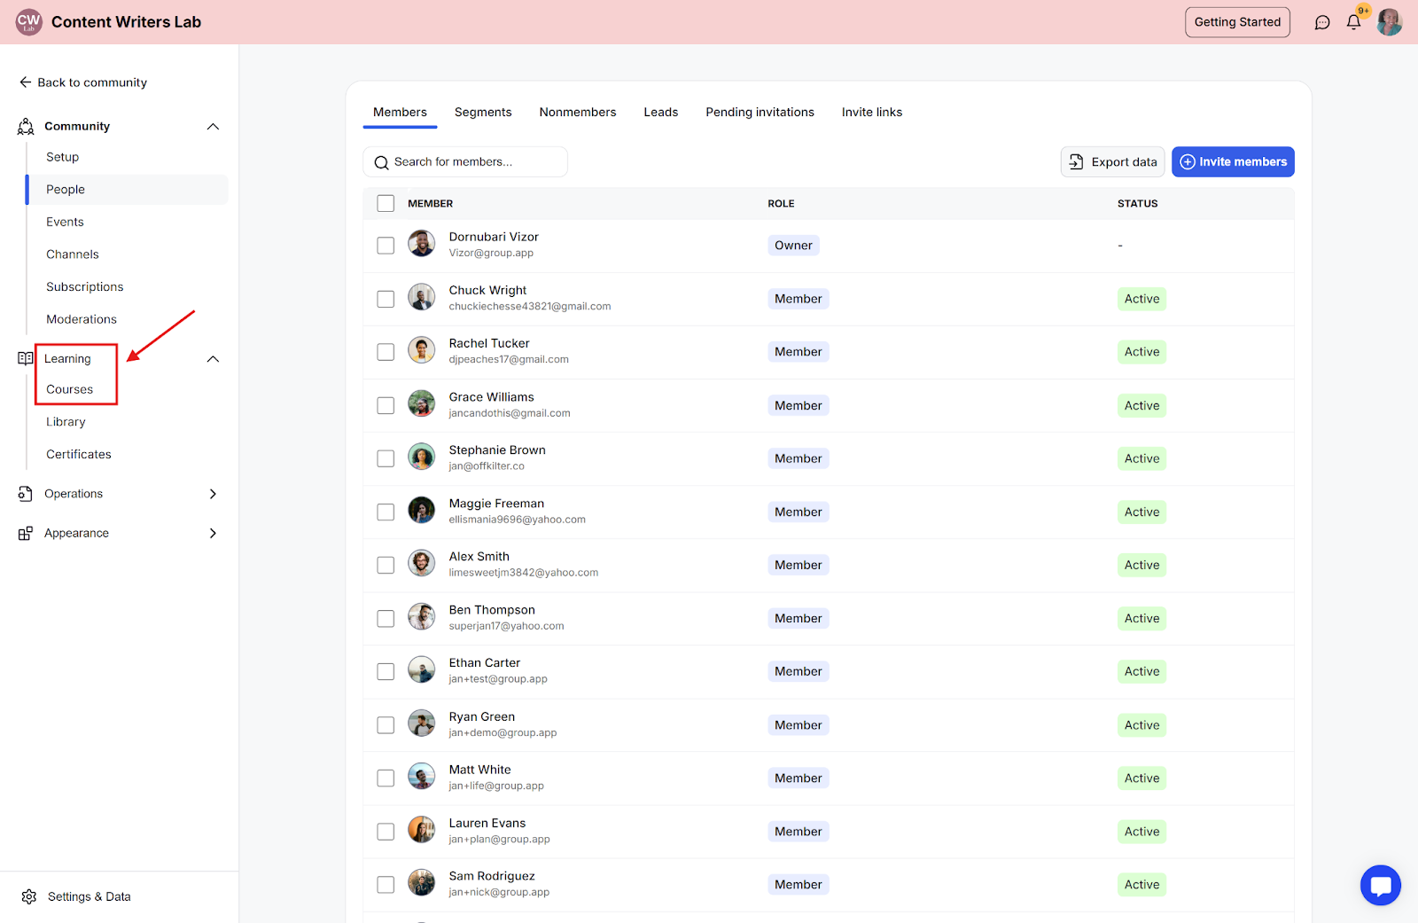
Task: Focus the Search for members field
Action: (x=465, y=161)
